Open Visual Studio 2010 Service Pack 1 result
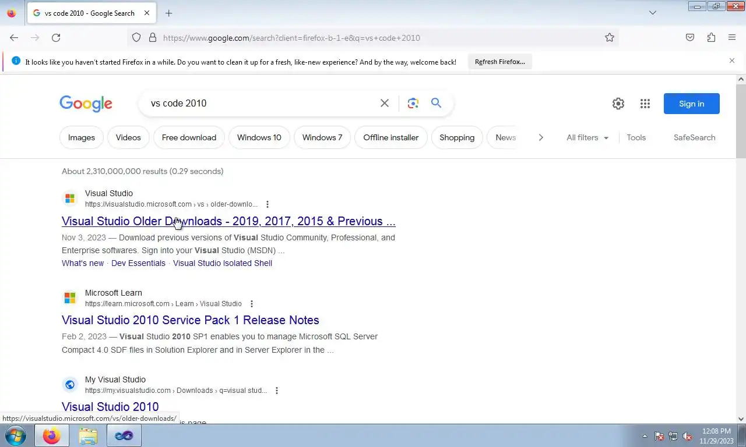Viewport: 746px width, 447px height. coord(191,320)
